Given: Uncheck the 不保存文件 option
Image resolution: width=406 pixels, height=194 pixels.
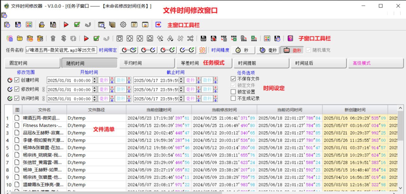Looking at the screenshot, I should point(233,79).
